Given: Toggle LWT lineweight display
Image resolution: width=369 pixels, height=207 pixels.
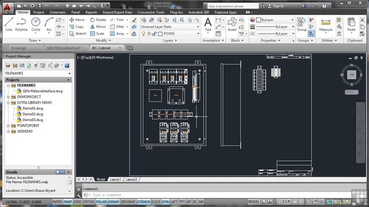Looking at the screenshot, I should [174, 202].
